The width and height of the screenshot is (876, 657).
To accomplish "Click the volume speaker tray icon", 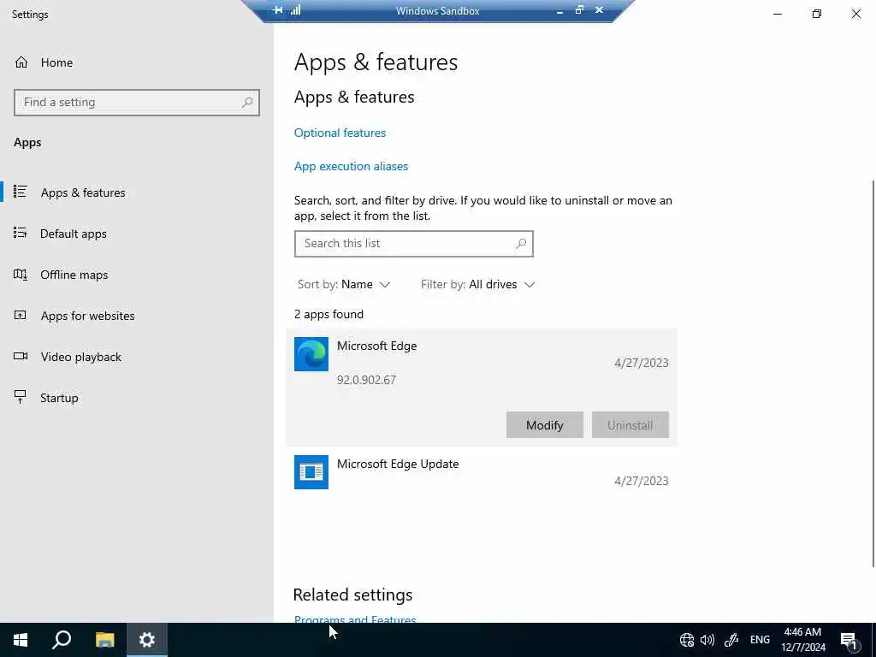I will [x=707, y=640].
